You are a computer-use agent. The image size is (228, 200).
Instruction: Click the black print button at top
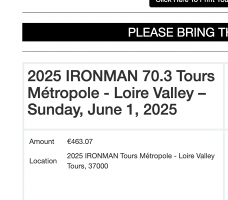coord(188,3)
